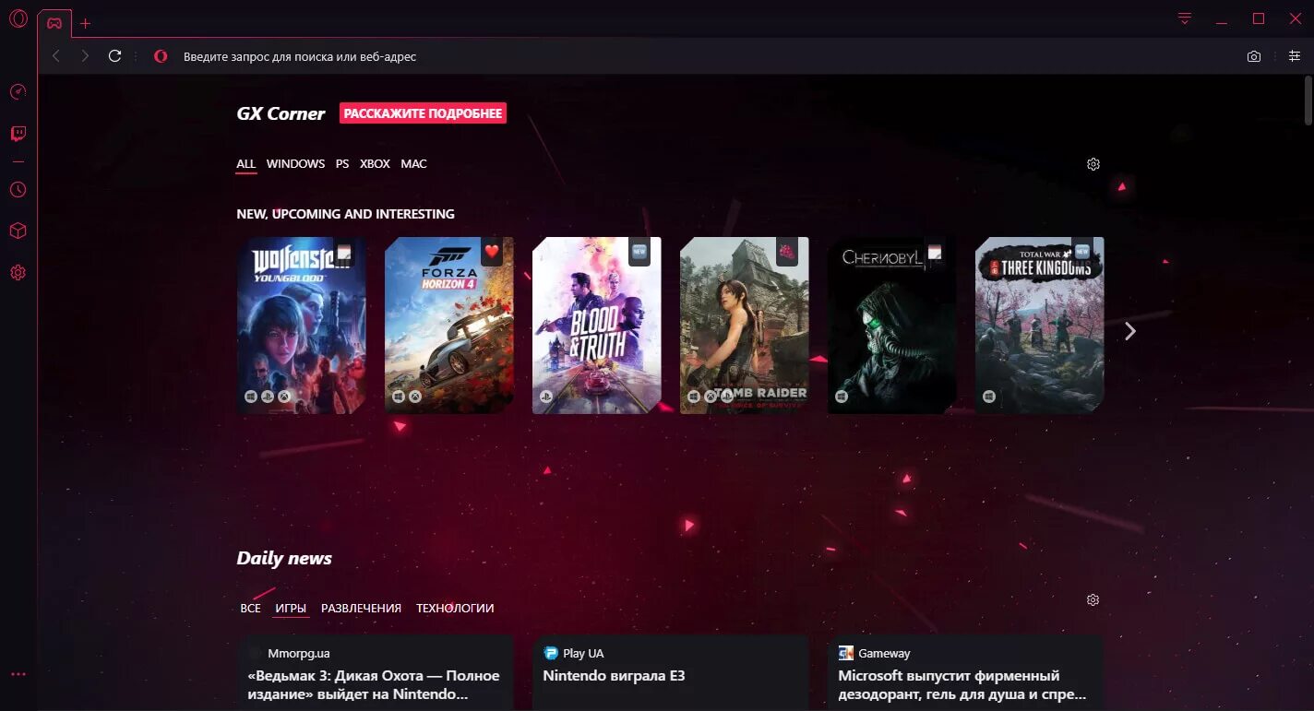Click Windows icon on Three Kingdoms card
Viewport: 1314px width, 711px height.
[x=988, y=397]
